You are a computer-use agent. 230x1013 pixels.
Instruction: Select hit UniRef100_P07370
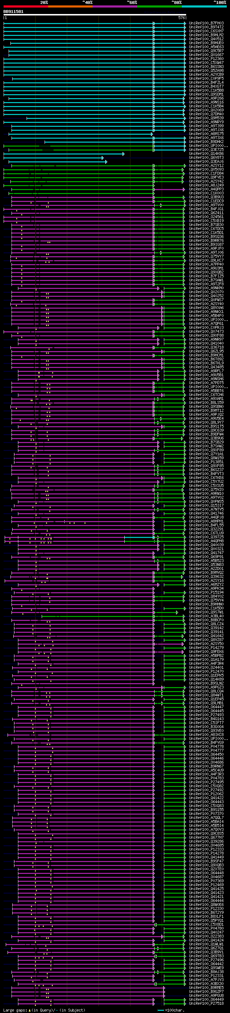coord(206,814)
